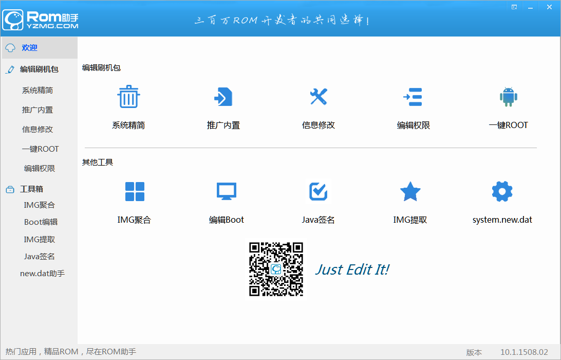Click the pencil icon beside 编辑刷机包
This screenshot has width=561, height=360.
(10, 69)
